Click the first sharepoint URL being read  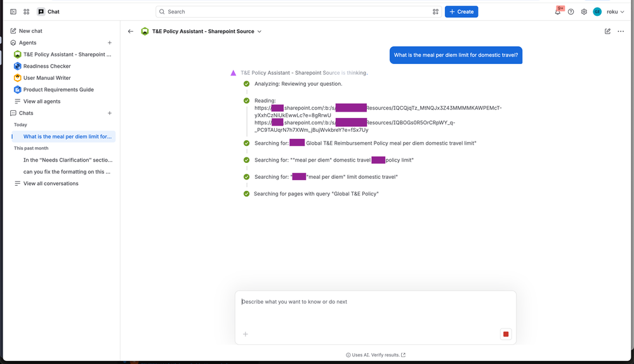[378, 112]
